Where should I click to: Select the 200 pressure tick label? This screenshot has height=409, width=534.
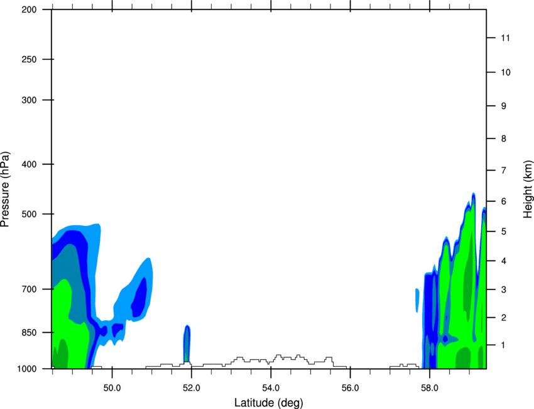pyautogui.click(x=30, y=9)
